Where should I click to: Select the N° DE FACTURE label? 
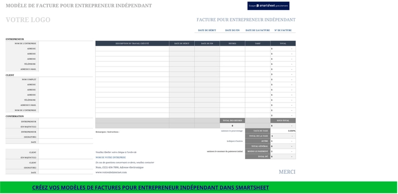pyautogui.click(x=283, y=30)
